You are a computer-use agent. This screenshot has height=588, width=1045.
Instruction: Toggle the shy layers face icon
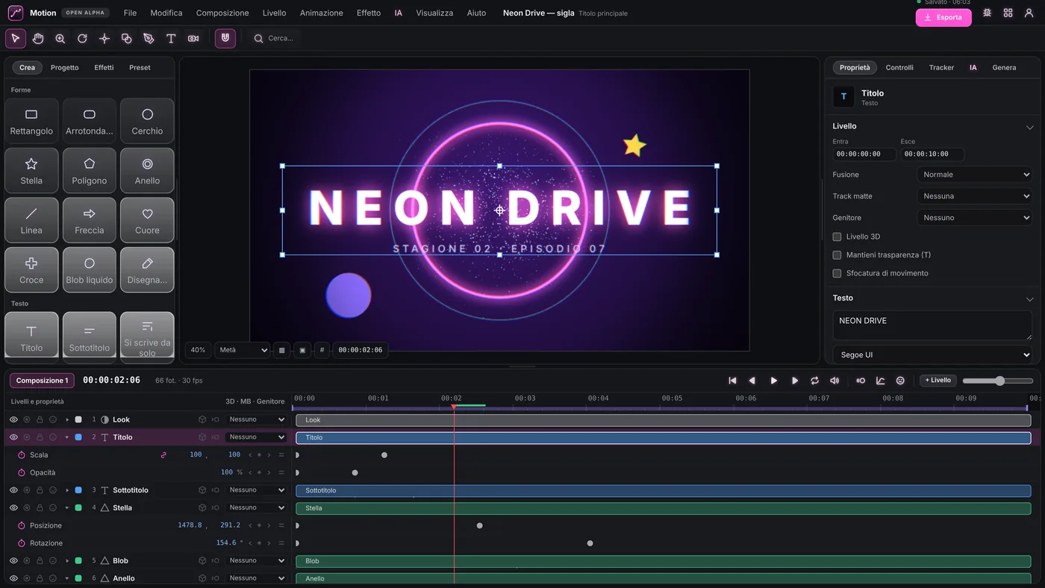coord(900,381)
